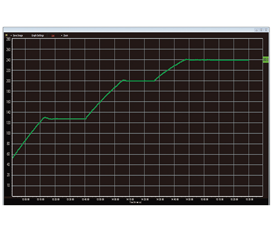Toggle the bullet marker before Save Image
Viewport: 273px width, 228px height.
11,35
